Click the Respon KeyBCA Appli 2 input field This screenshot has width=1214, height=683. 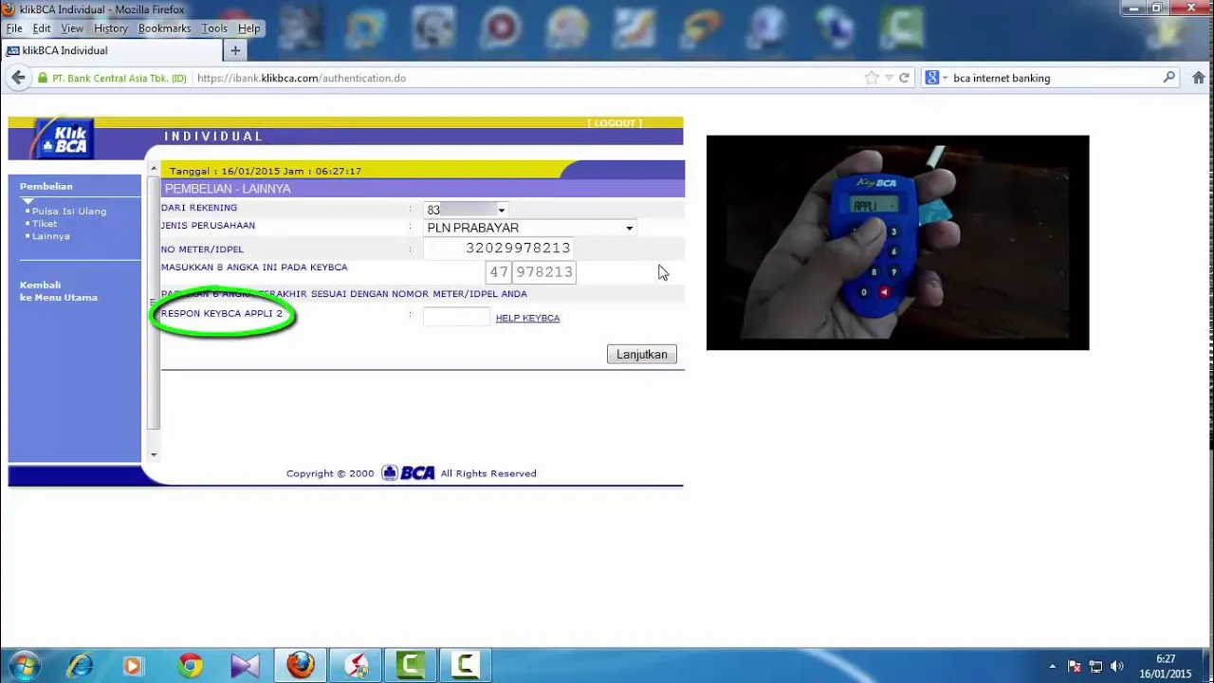tap(456, 317)
